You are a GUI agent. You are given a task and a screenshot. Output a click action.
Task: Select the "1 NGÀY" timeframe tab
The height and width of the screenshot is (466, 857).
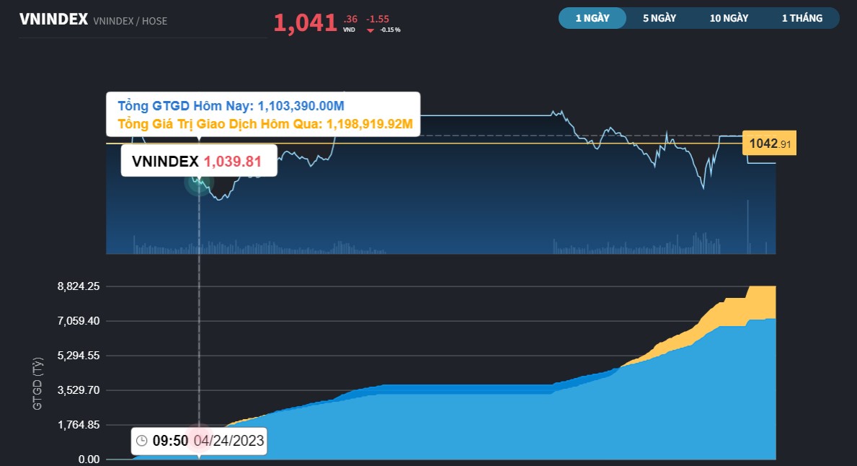(x=592, y=17)
